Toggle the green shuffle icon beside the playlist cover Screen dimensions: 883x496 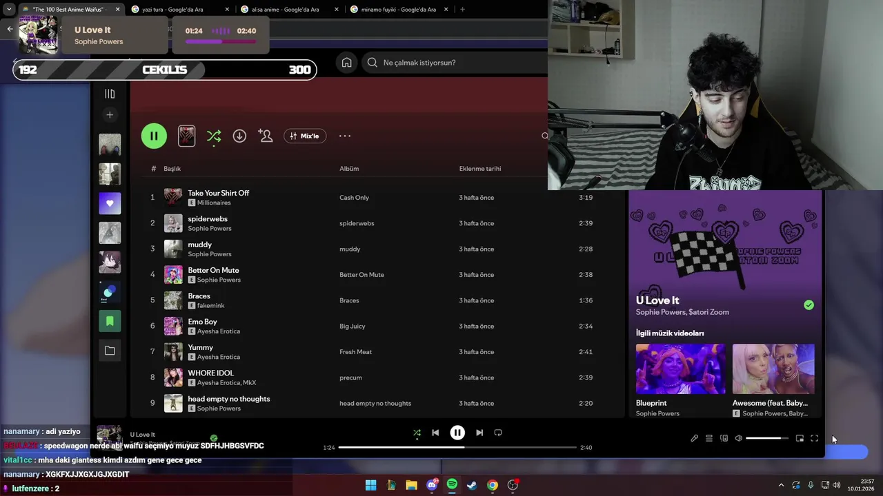pos(214,136)
